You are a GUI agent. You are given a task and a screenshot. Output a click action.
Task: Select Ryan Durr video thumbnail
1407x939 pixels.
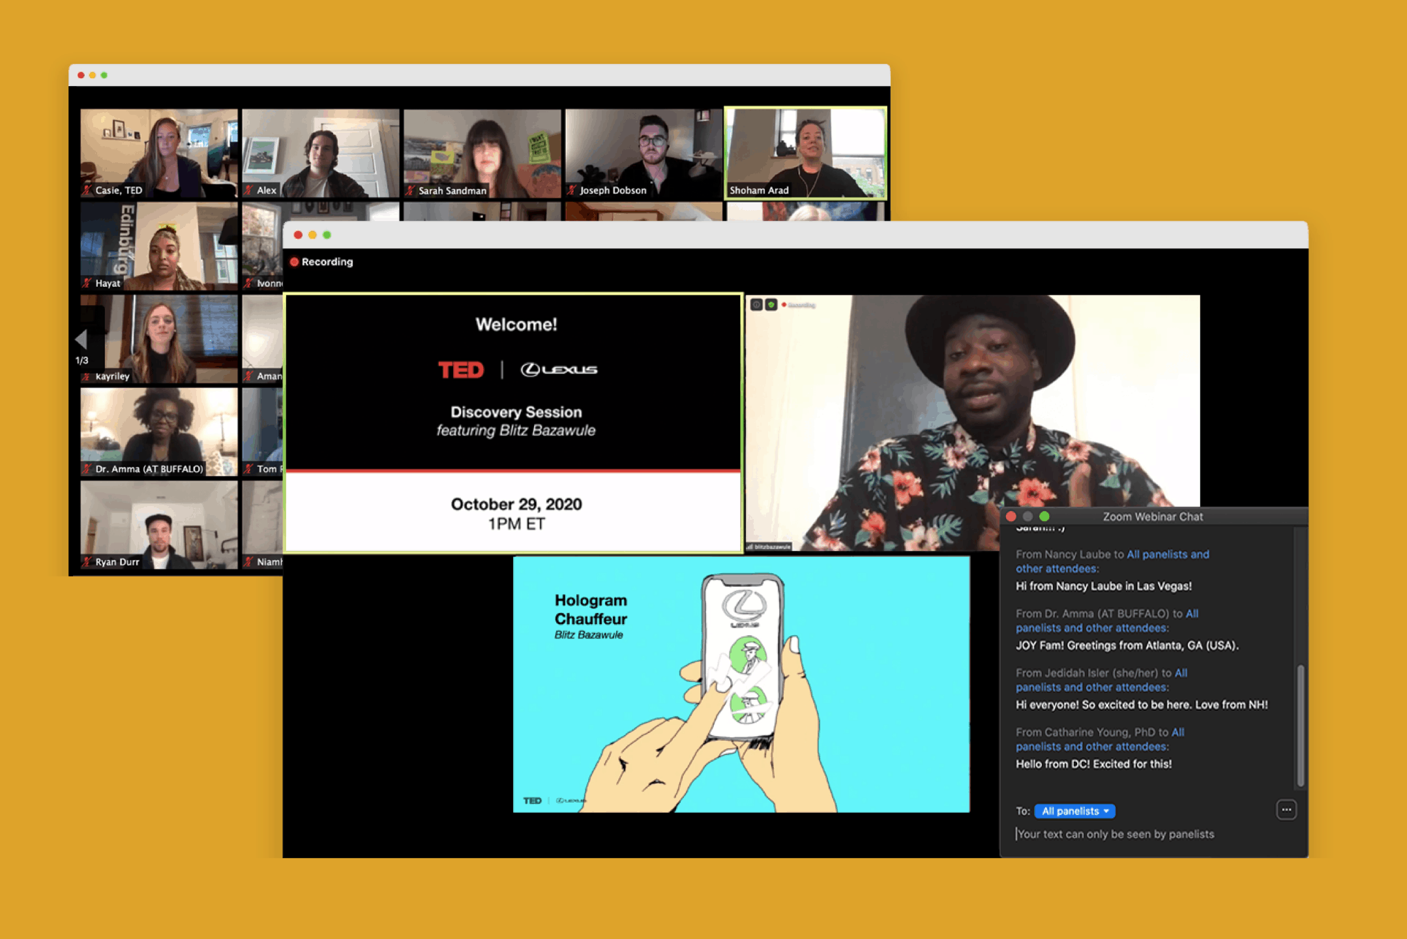[x=159, y=524]
